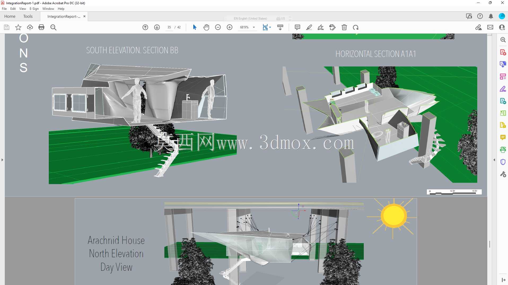Rotate the page clockwise
Screen dimensions: 508x285
coord(356,27)
